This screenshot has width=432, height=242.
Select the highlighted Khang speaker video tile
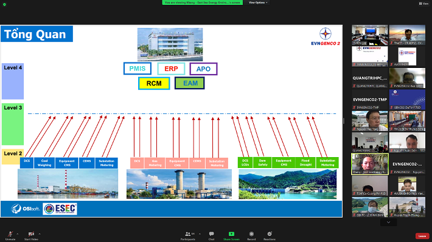tap(370, 164)
